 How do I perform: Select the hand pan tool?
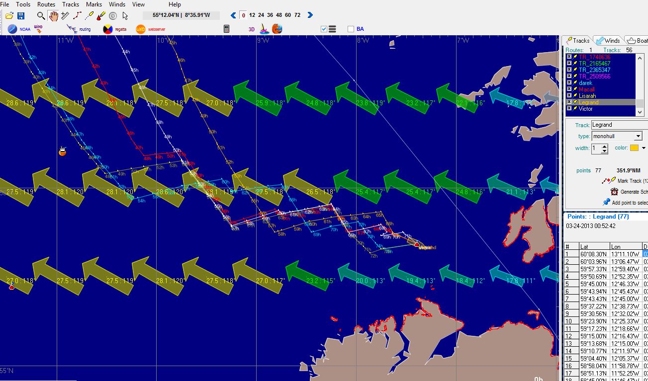click(x=53, y=15)
